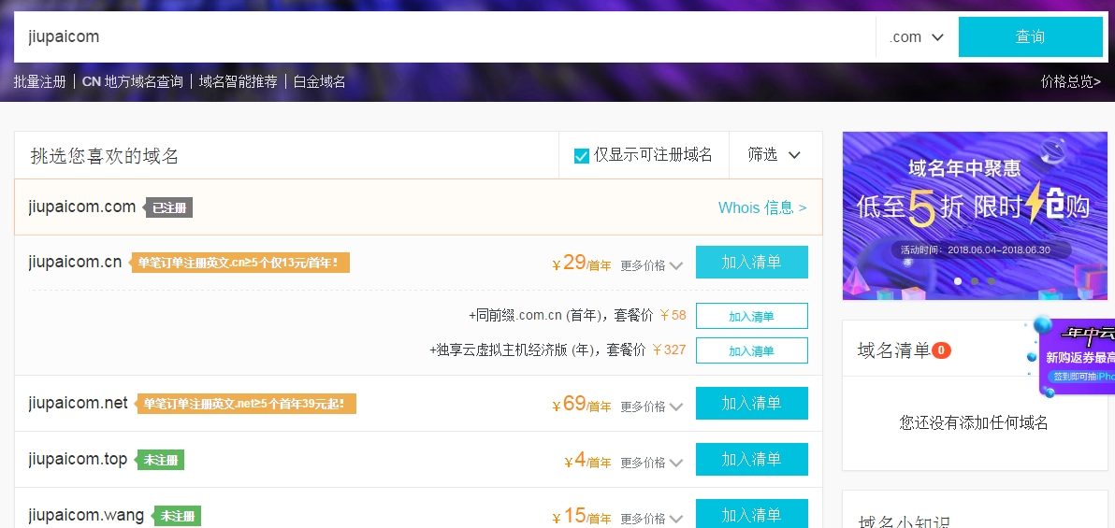Click the orange promo tag for jiupaicom.net
The width and height of the screenshot is (1115, 528).
click(247, 404)
